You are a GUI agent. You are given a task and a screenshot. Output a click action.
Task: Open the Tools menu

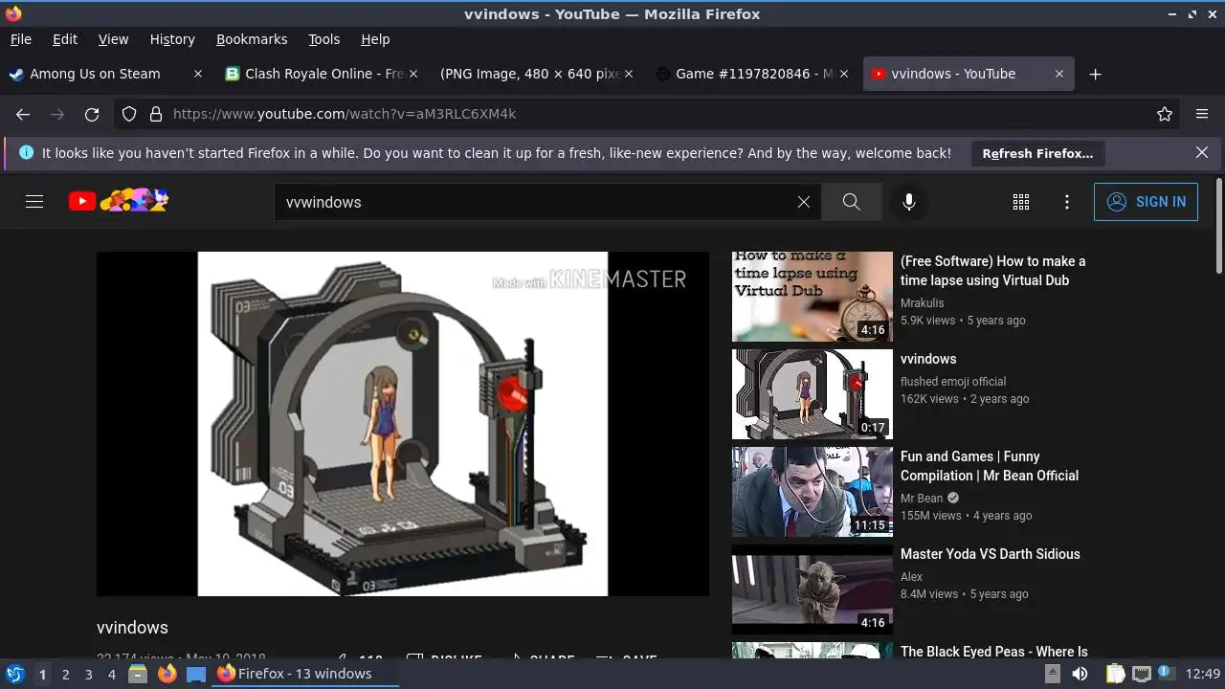tap(323, 39)
